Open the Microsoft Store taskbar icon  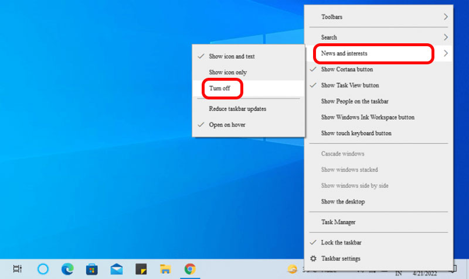pyautogui.click(x=92, y=269)
